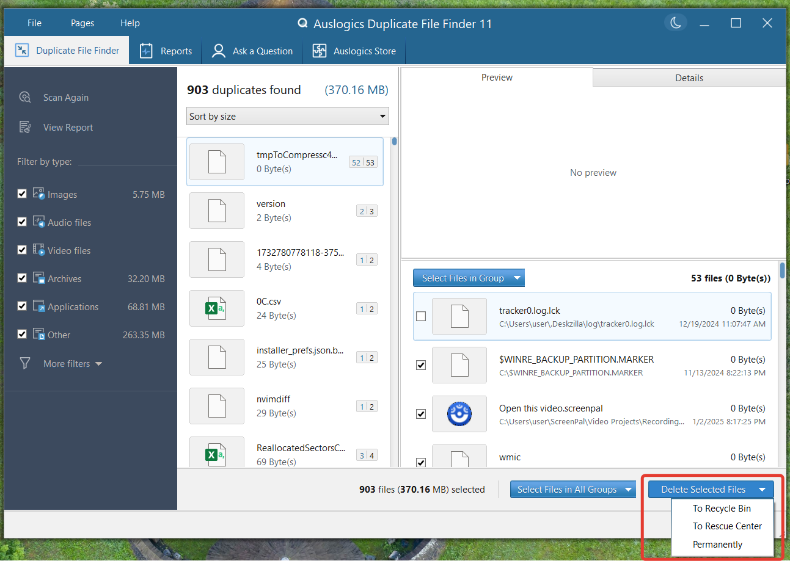Screen dimensions: 790x569
Task: Choose To Rescue Center delete option
Action: tap(722, 526)
